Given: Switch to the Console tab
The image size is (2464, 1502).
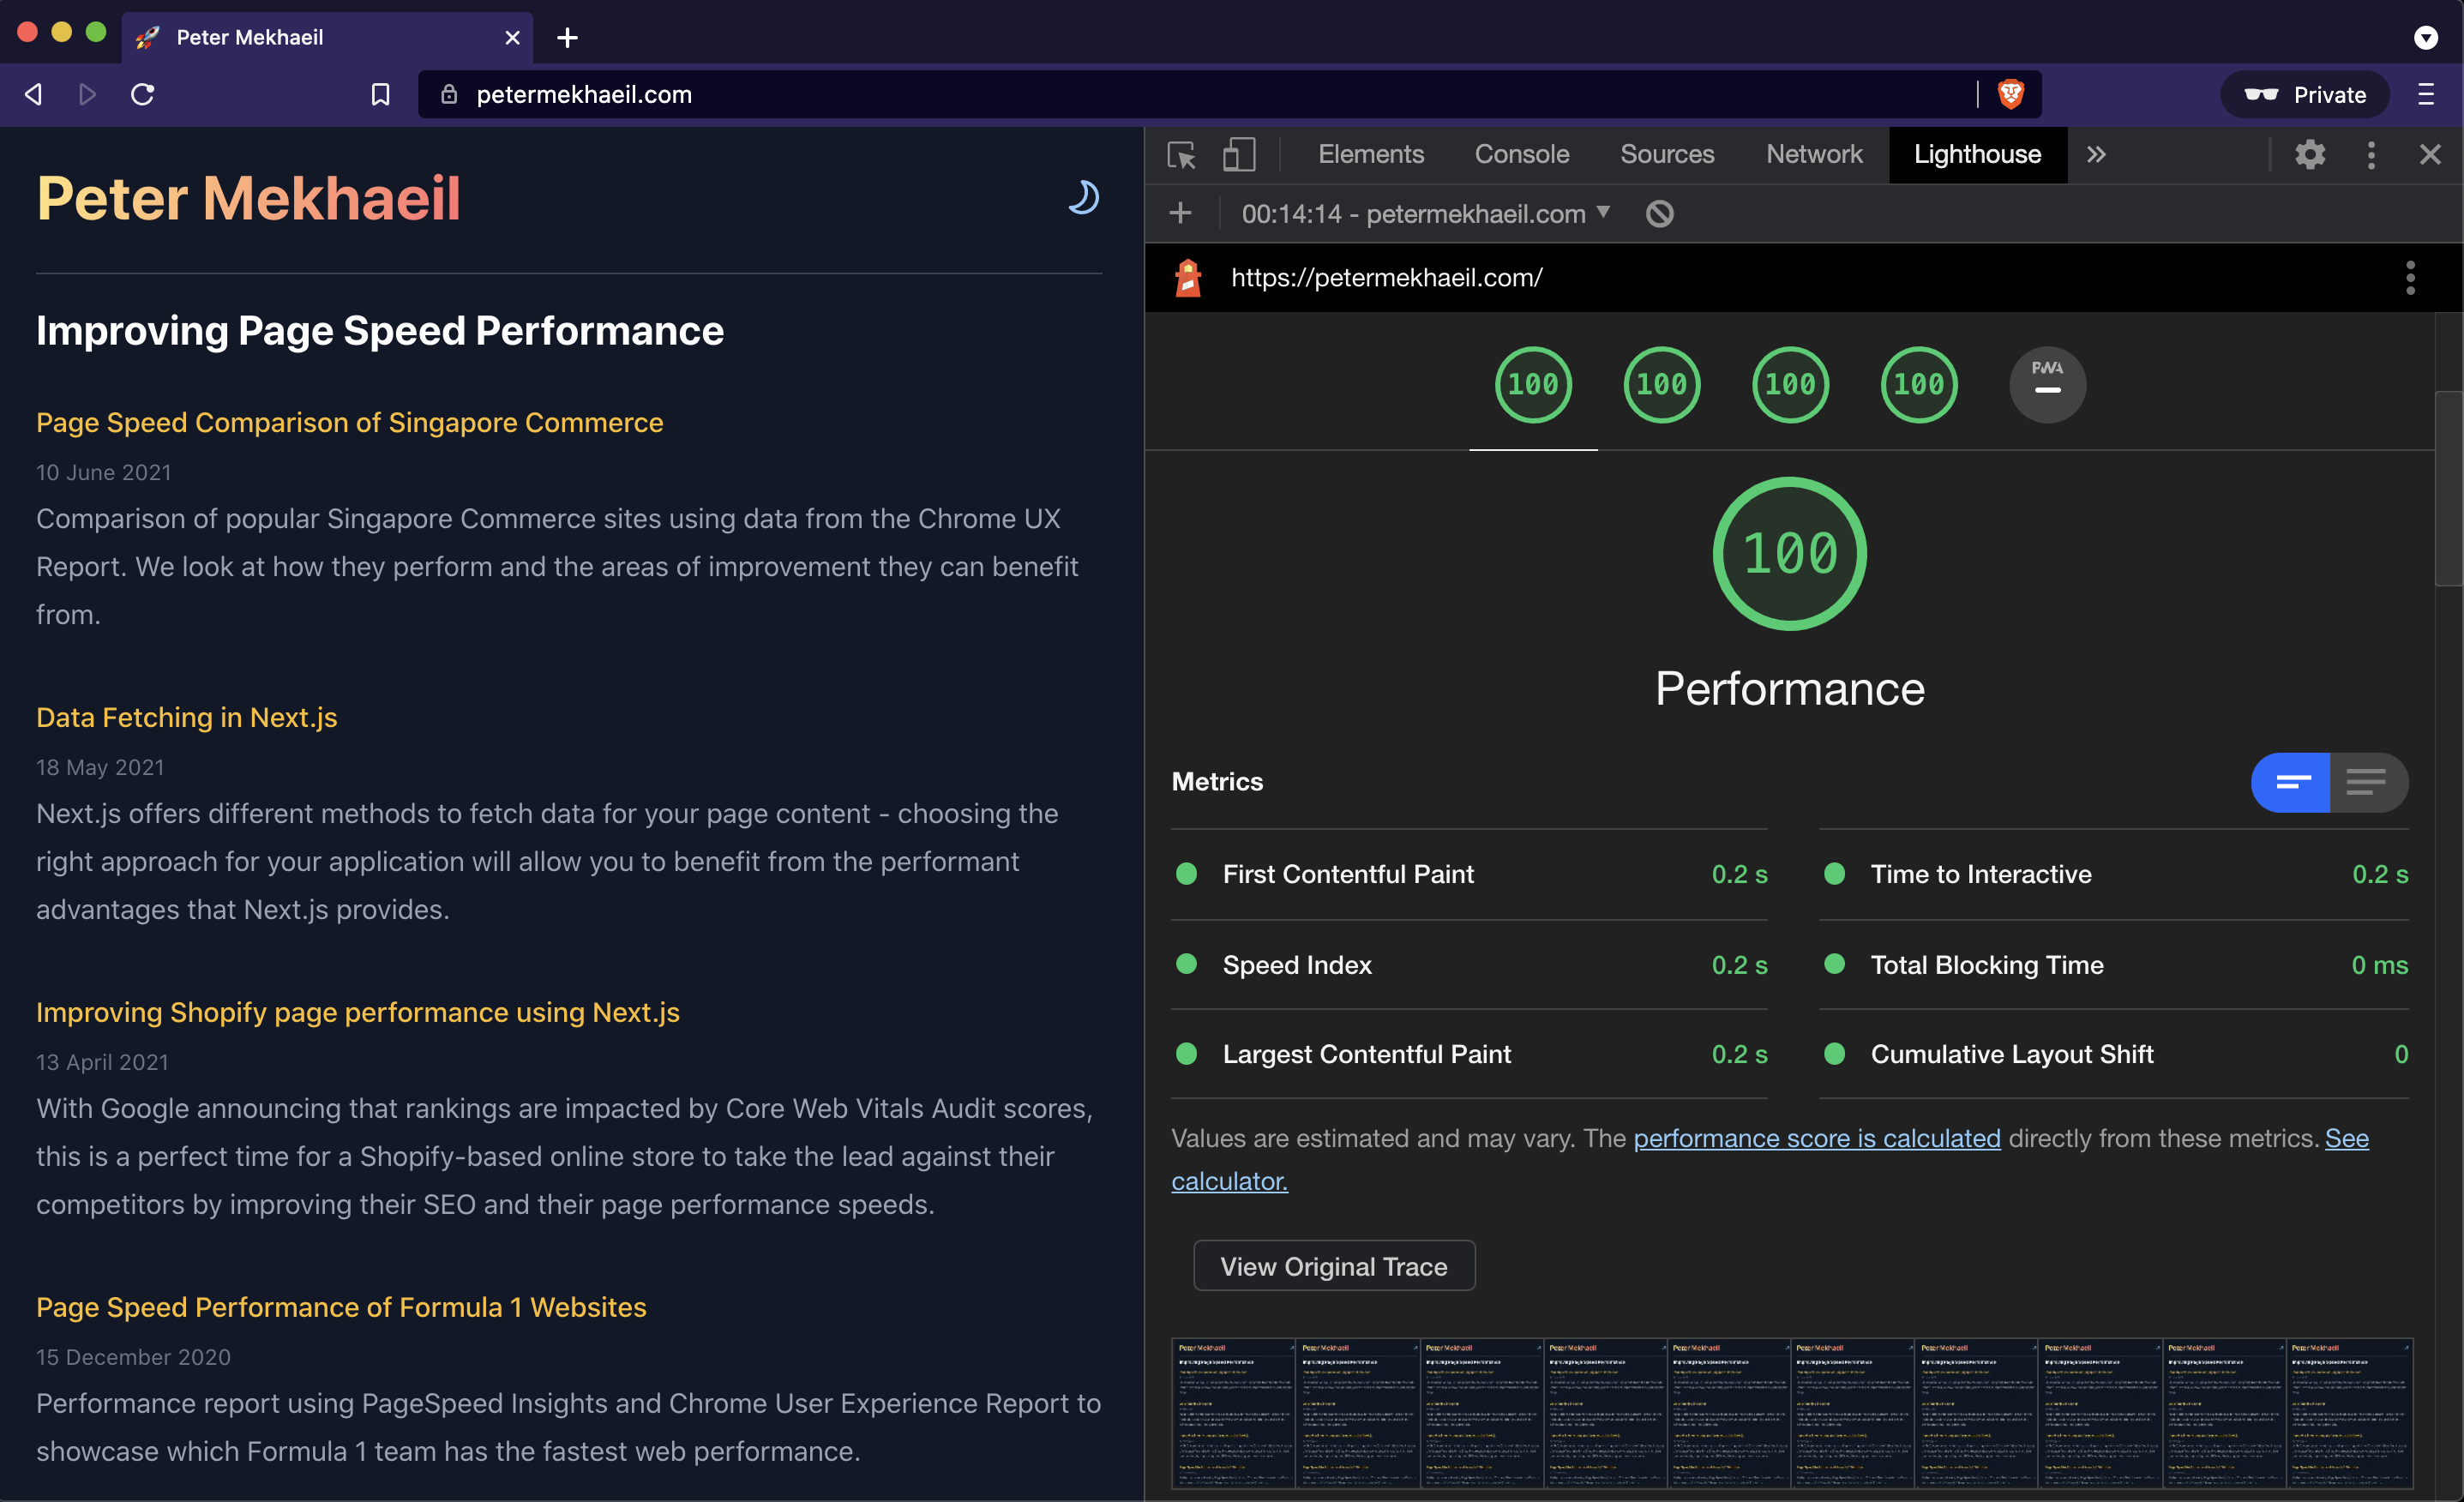Looking at the screenshot, I should (x=1521, y=155).
